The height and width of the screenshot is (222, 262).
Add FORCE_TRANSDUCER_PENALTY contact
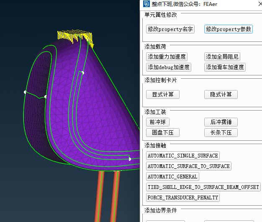[x=182, y=197]
